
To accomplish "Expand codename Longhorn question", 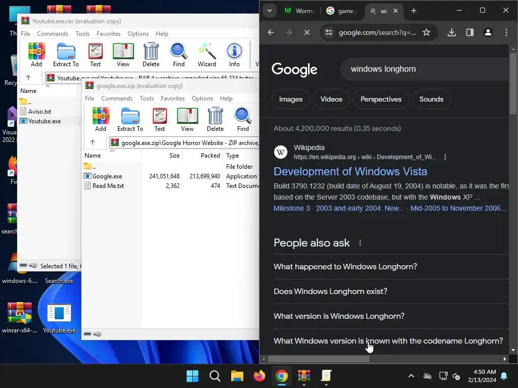I will pyautogui.click(x=391, y=341).
